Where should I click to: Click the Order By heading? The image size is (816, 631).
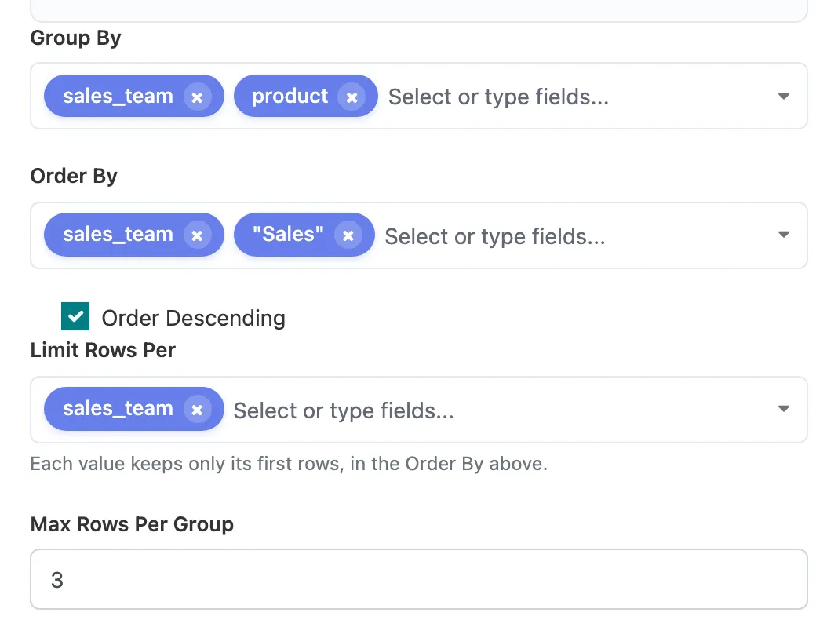[x=74, y=176]
